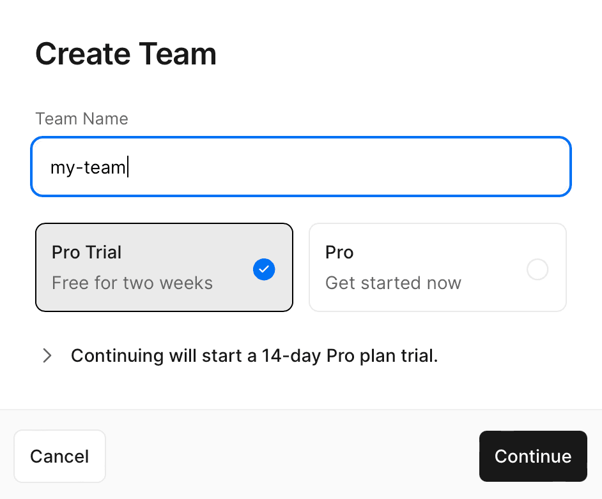Click the blue checkmark on Pro Trial

(x=264, y=269)
